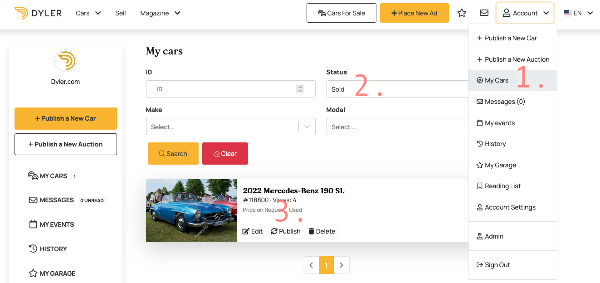The image size is (600, 283).
Task: Open the envelope messages icon in header
Action: click(x=484, y=13)
